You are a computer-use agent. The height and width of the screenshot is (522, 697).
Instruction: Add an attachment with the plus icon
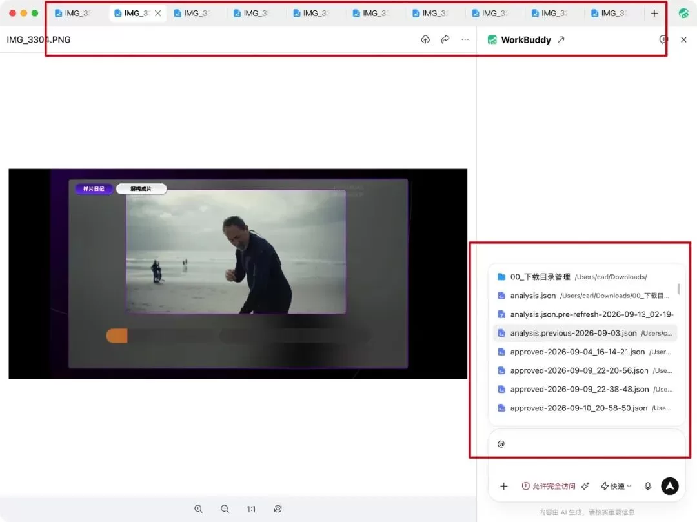[503, 486]
